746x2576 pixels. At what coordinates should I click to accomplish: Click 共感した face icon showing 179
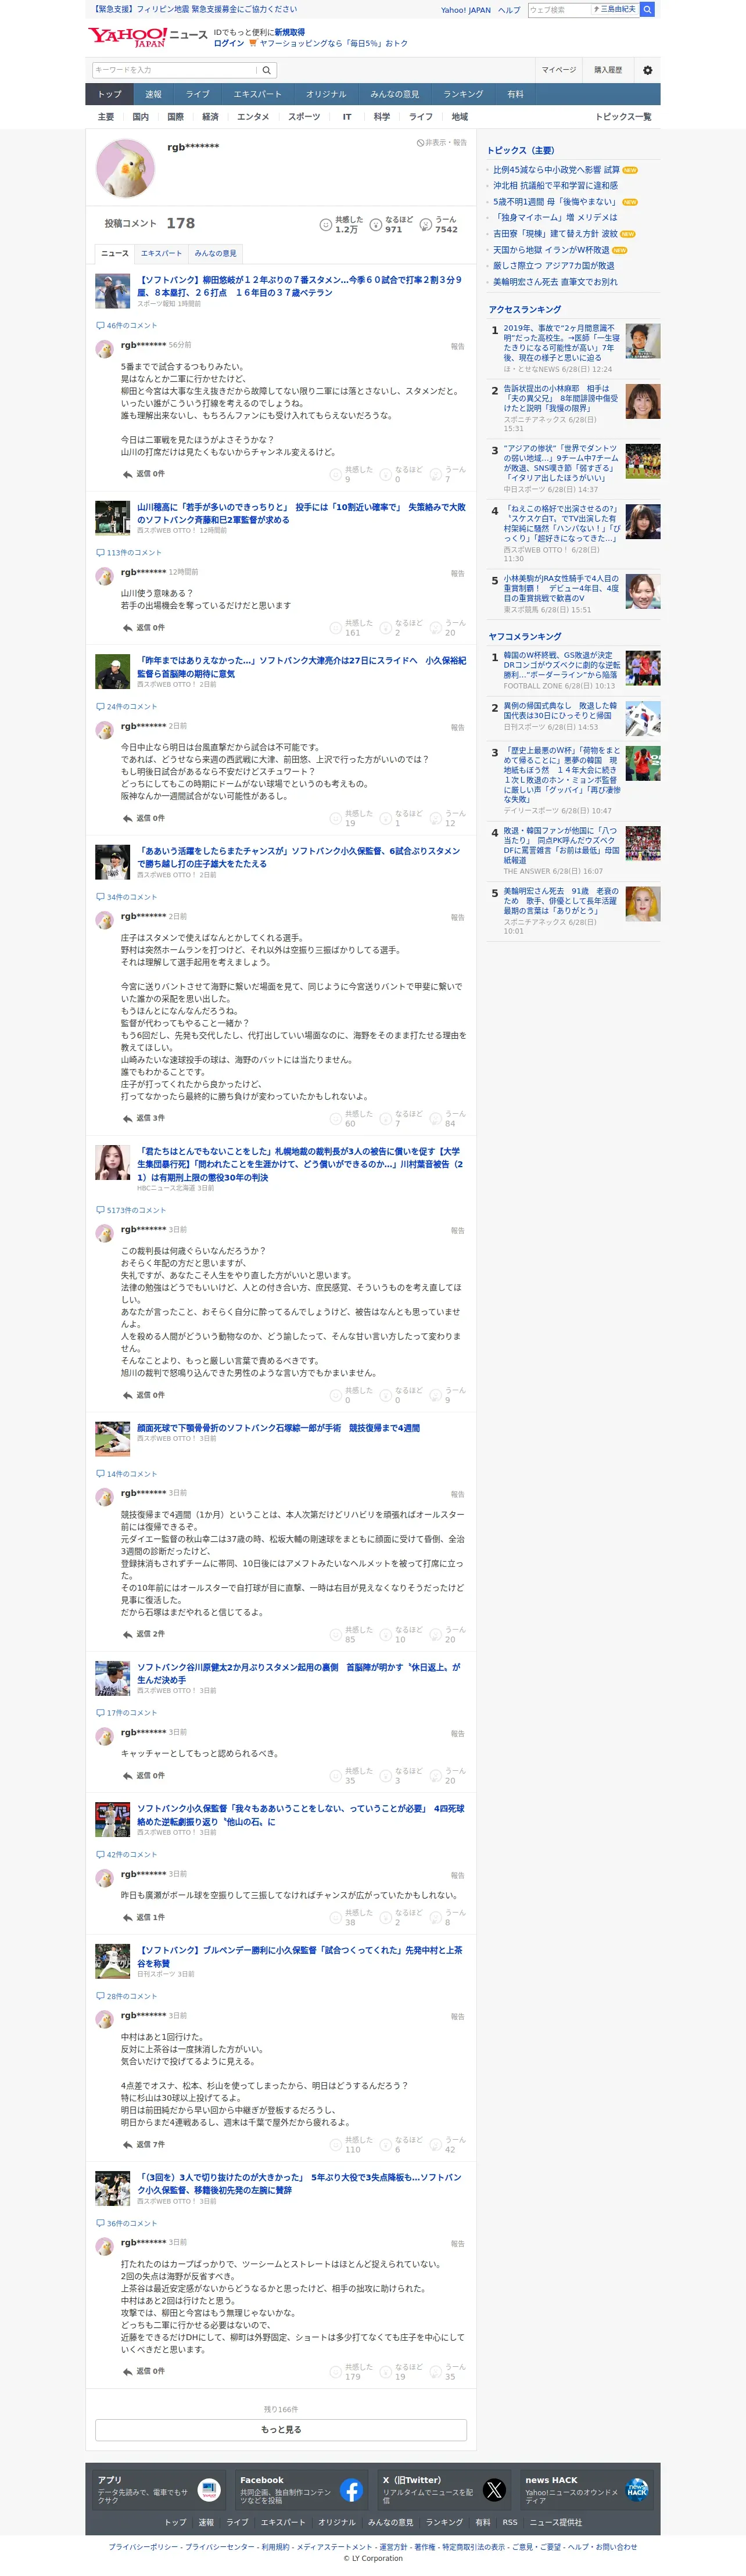coord(336,2372)
